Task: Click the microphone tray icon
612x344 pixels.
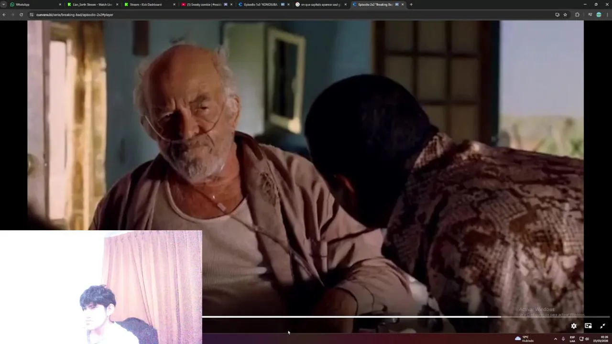Action: [563, 339]
